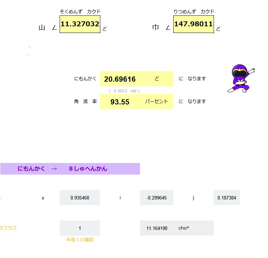Click the ど unit next to 20.69616
Image resolution: width=268 pixels, height=258 pixels.
click(156, 79)
